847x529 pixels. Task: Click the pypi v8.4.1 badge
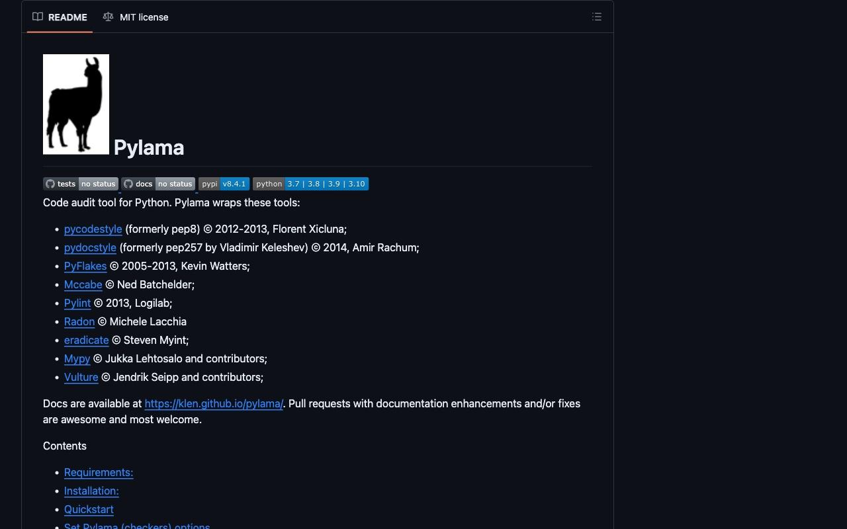click(x=224, y=184)
